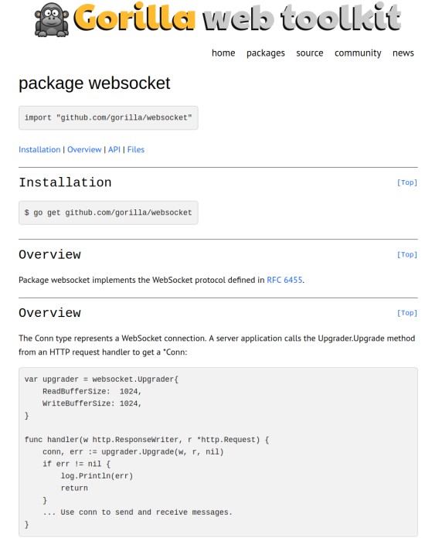Click [Top] link beside first Overview heading
442x541 pixels.
point(407,254)
